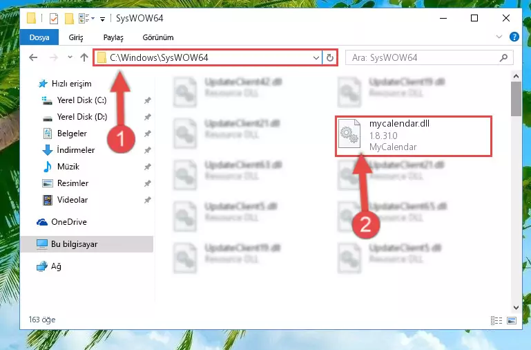The image size is (531, 350).
Task: Switch to large thumbnails view layout
Action: pos(512,320)
